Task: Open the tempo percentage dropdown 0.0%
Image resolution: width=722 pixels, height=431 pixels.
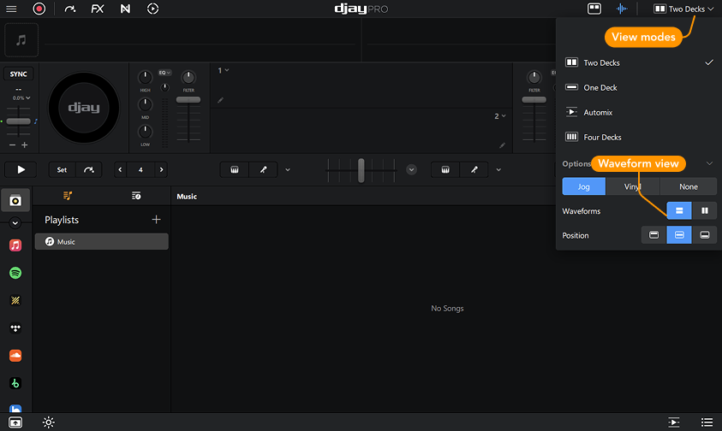Action: tap(21, 98)
